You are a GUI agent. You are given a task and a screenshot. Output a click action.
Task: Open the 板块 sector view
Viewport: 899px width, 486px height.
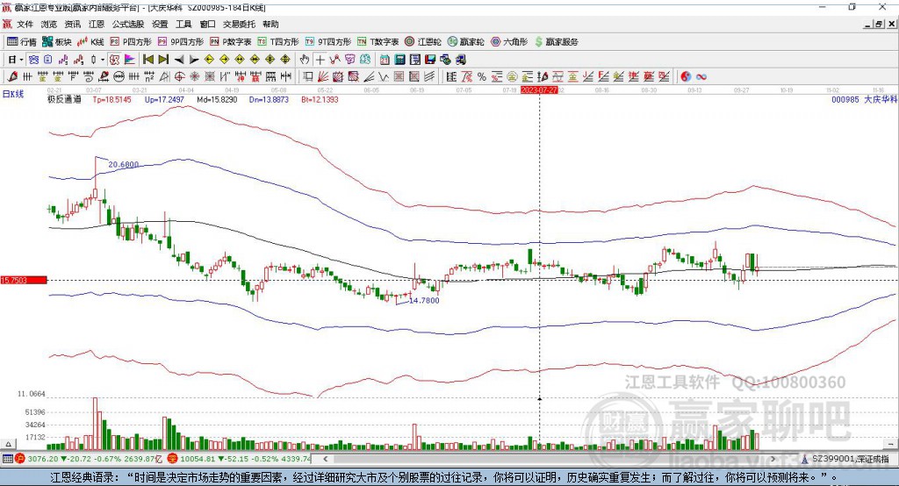click(x=57, y=42)
